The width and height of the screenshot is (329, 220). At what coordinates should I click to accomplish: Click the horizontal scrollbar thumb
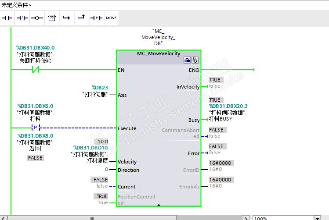pyautogui.click(x=92, y=218)
